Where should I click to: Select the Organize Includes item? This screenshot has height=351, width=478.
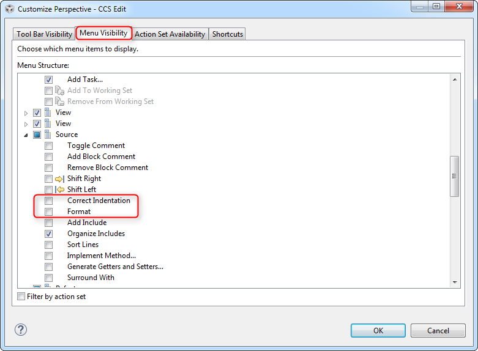pyautogui.click(x=96, y=234)
